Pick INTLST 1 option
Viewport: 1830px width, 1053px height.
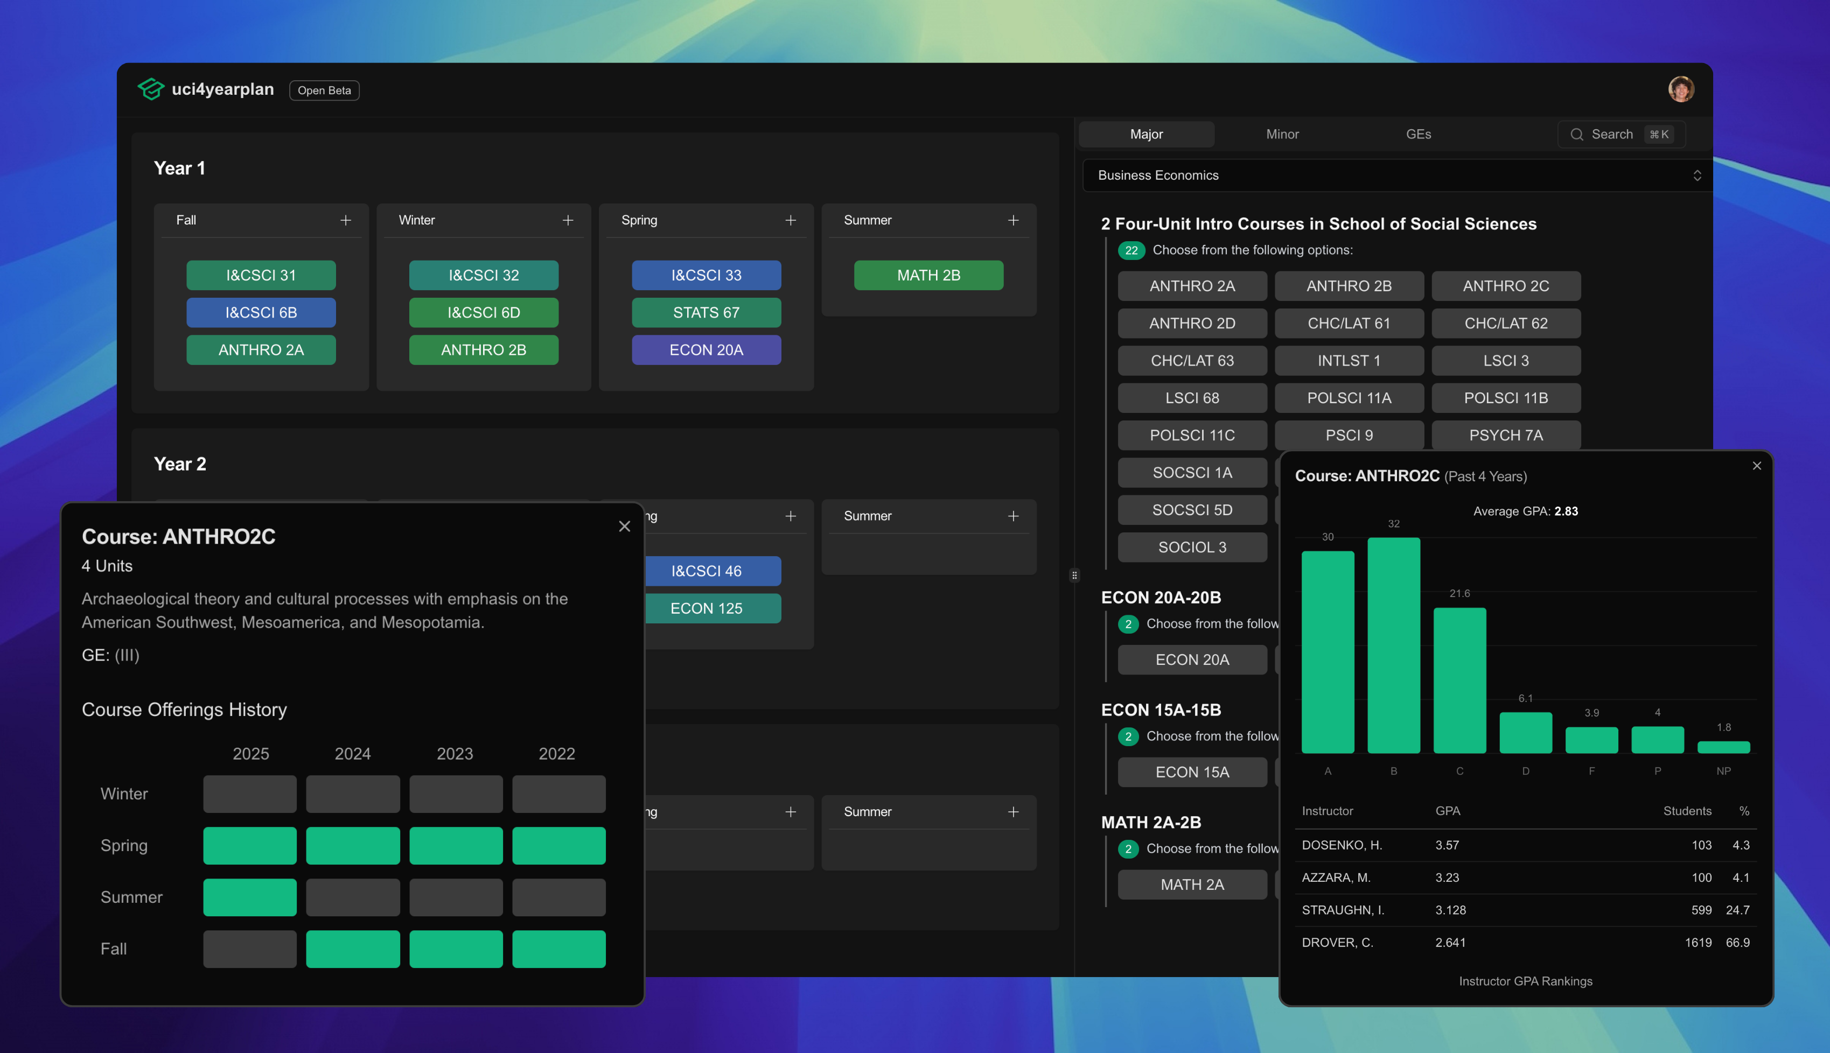click(x=1349, y=360)
